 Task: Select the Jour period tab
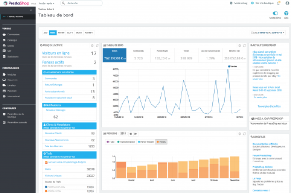click(x=46, y=33)
